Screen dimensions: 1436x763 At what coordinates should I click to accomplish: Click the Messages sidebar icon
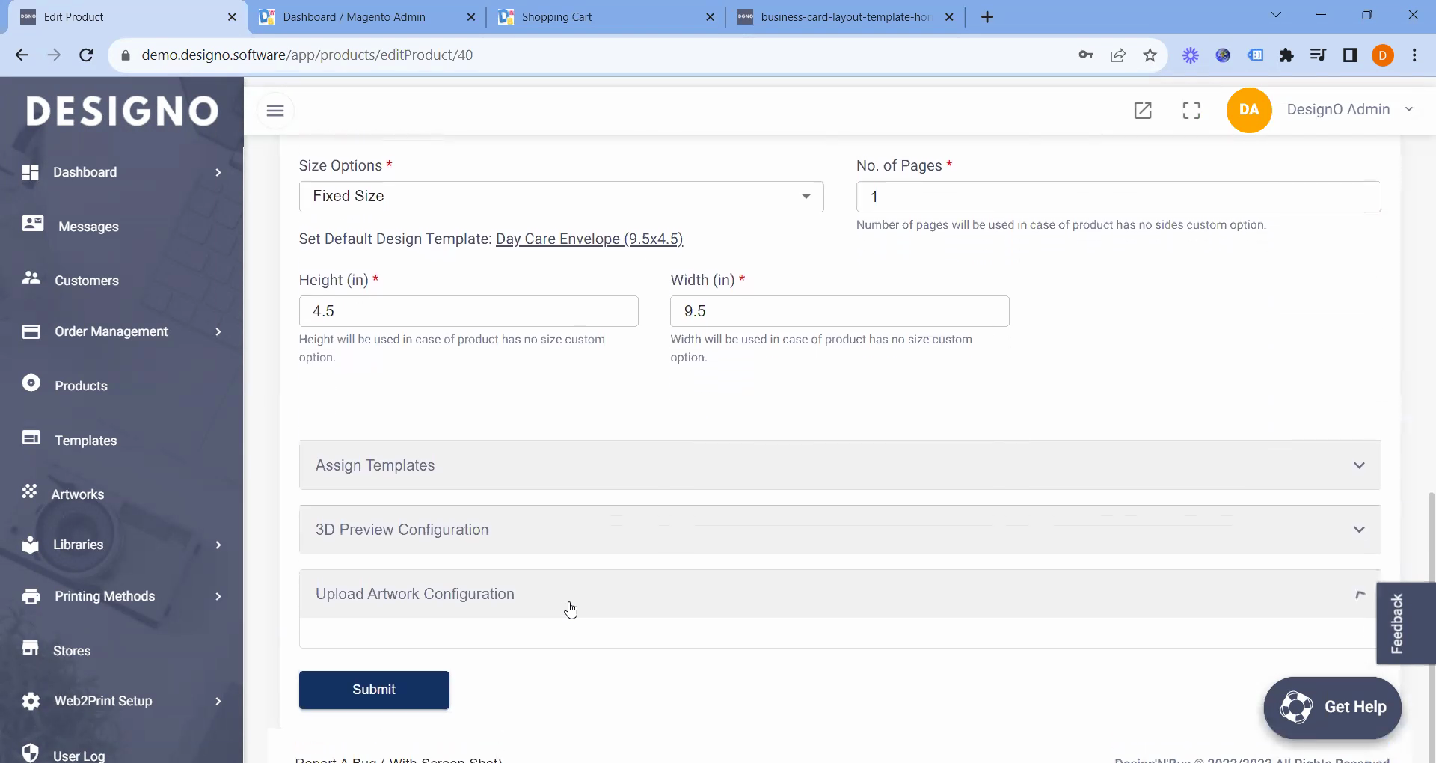coord(32,224)
